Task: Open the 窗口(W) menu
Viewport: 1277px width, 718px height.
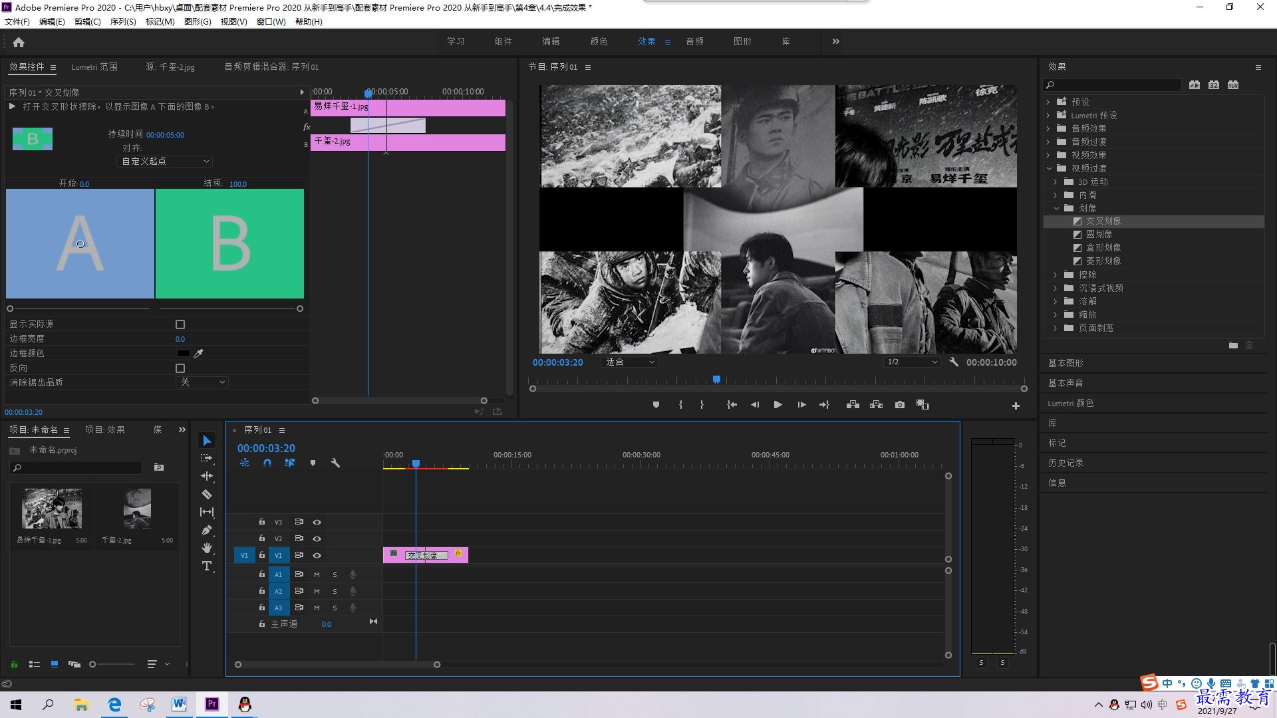Action: [271, 22]
